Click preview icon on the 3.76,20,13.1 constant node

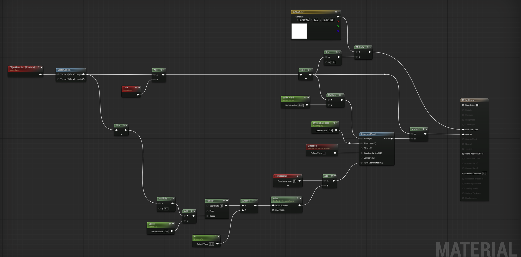pyautogui.click(x=336, y=12)
